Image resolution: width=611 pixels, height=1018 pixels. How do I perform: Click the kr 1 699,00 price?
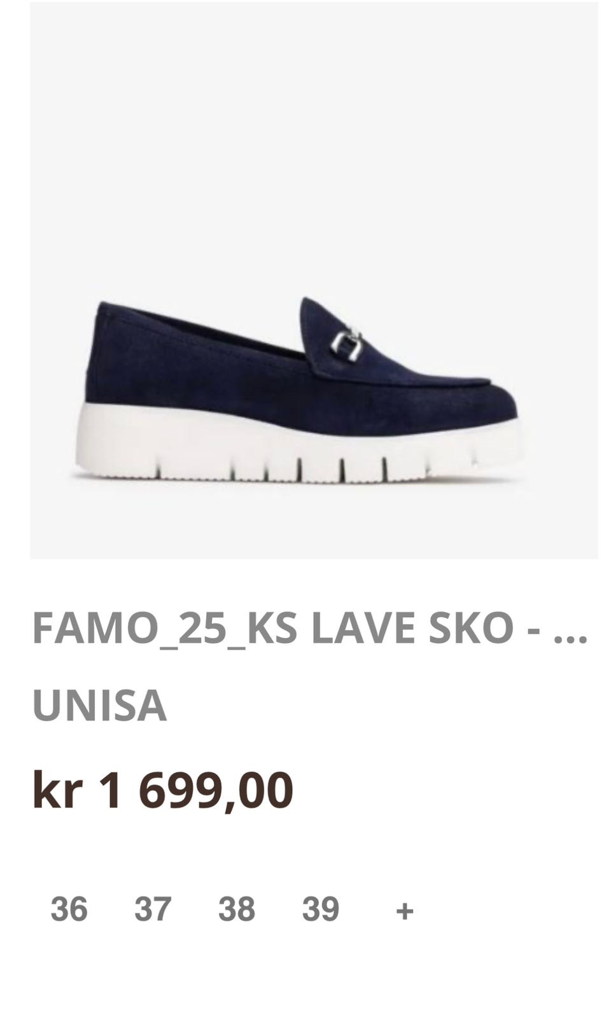coord(162,790)
